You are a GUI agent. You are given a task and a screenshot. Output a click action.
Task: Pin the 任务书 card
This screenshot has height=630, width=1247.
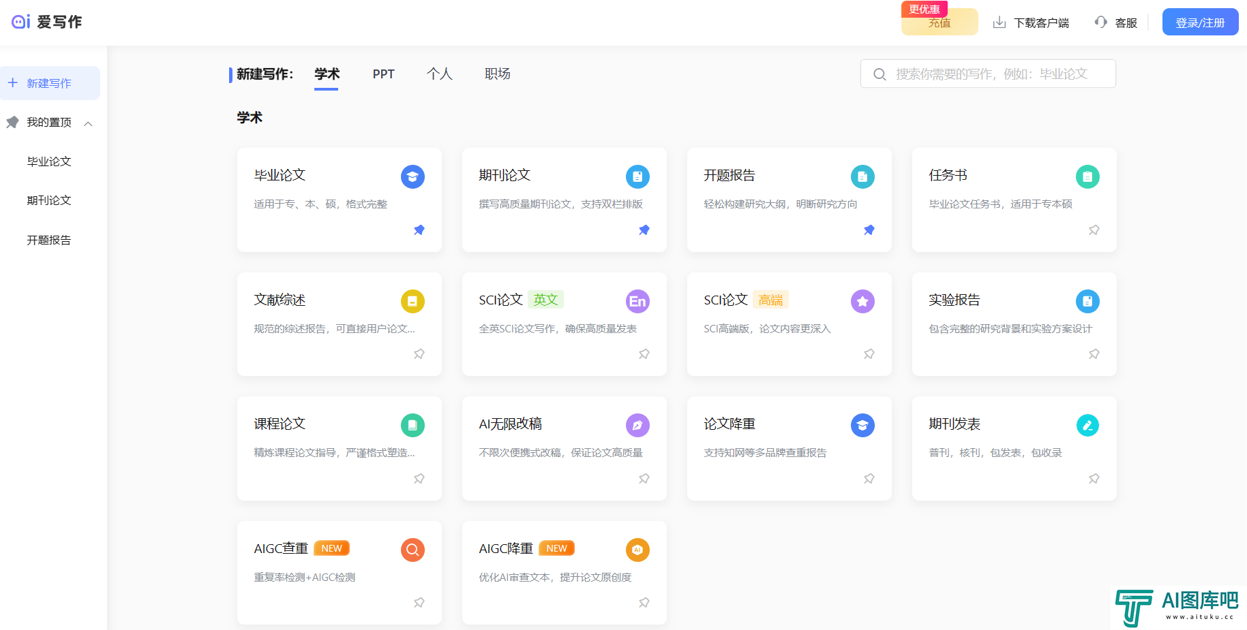pos(1094,230)
